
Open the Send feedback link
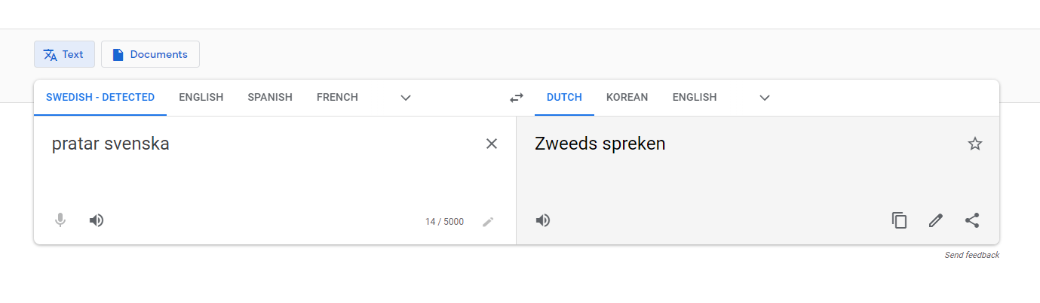[x=971, y=256]
